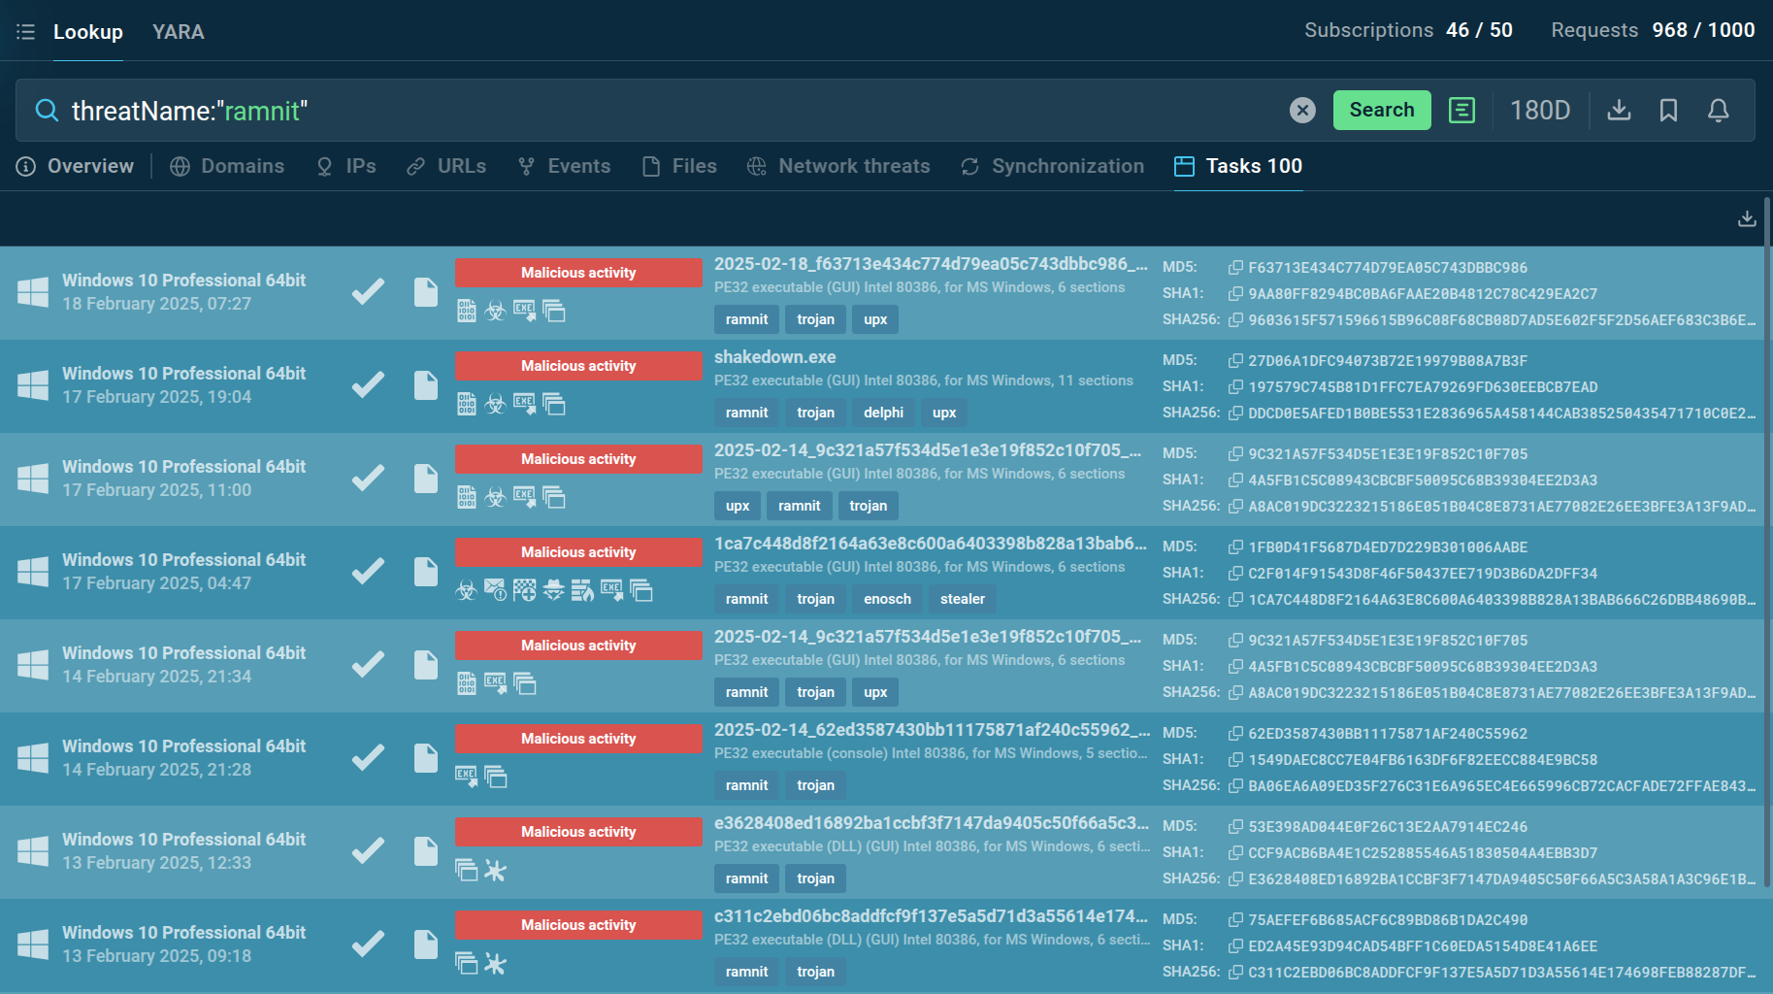Copy the SHA1 hash of shakedown.exe
The height and width of the screenshot is (994, 1773).
point(1235,387)
